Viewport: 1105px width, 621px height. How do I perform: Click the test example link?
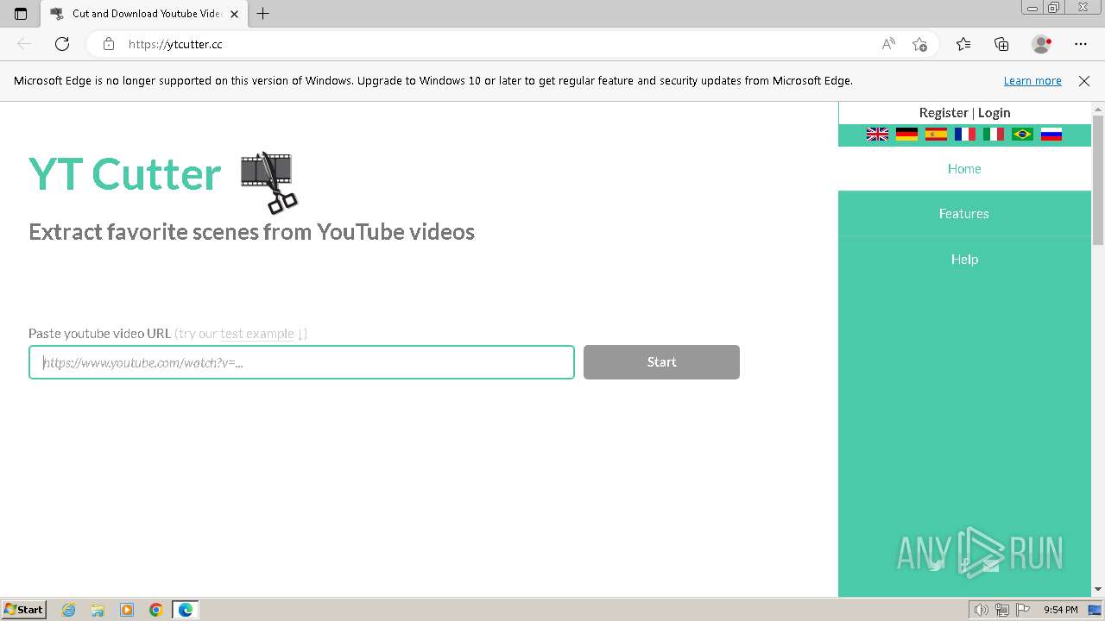pos(257,334)
